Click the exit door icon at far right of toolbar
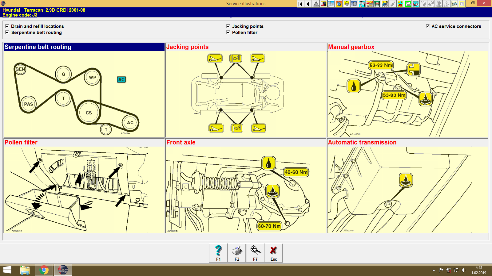 point(462,4)
